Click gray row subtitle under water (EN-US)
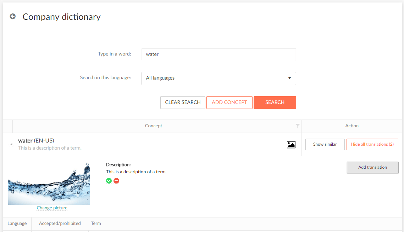The image size is (404, 232). coord(50,148)
